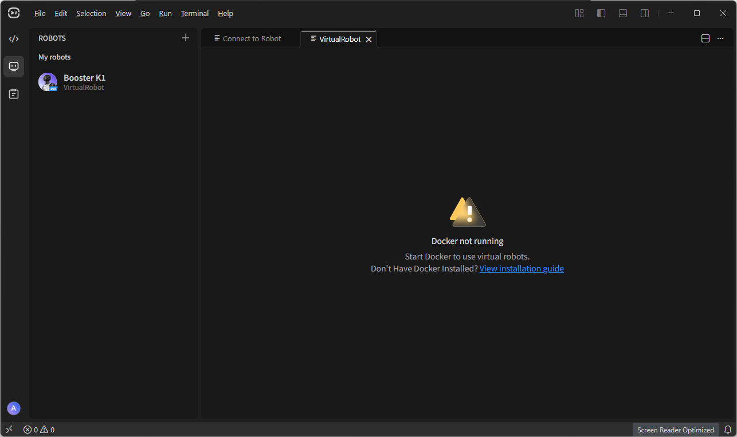The image size is (737, 437).
Task: Open the Go menu
Action: pyautogui.click(x=145, y=13)
